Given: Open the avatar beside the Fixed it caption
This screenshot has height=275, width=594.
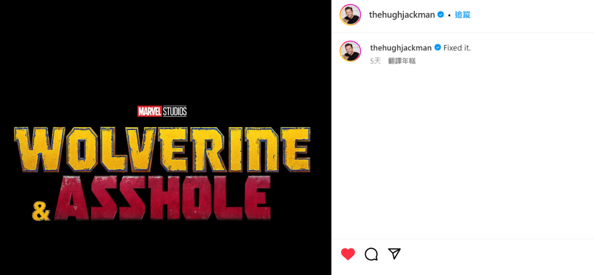Looking at the screenshot, I should point(350,51).
